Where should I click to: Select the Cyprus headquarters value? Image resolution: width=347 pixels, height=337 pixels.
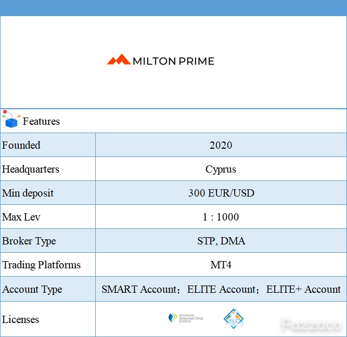coord(221,170)
